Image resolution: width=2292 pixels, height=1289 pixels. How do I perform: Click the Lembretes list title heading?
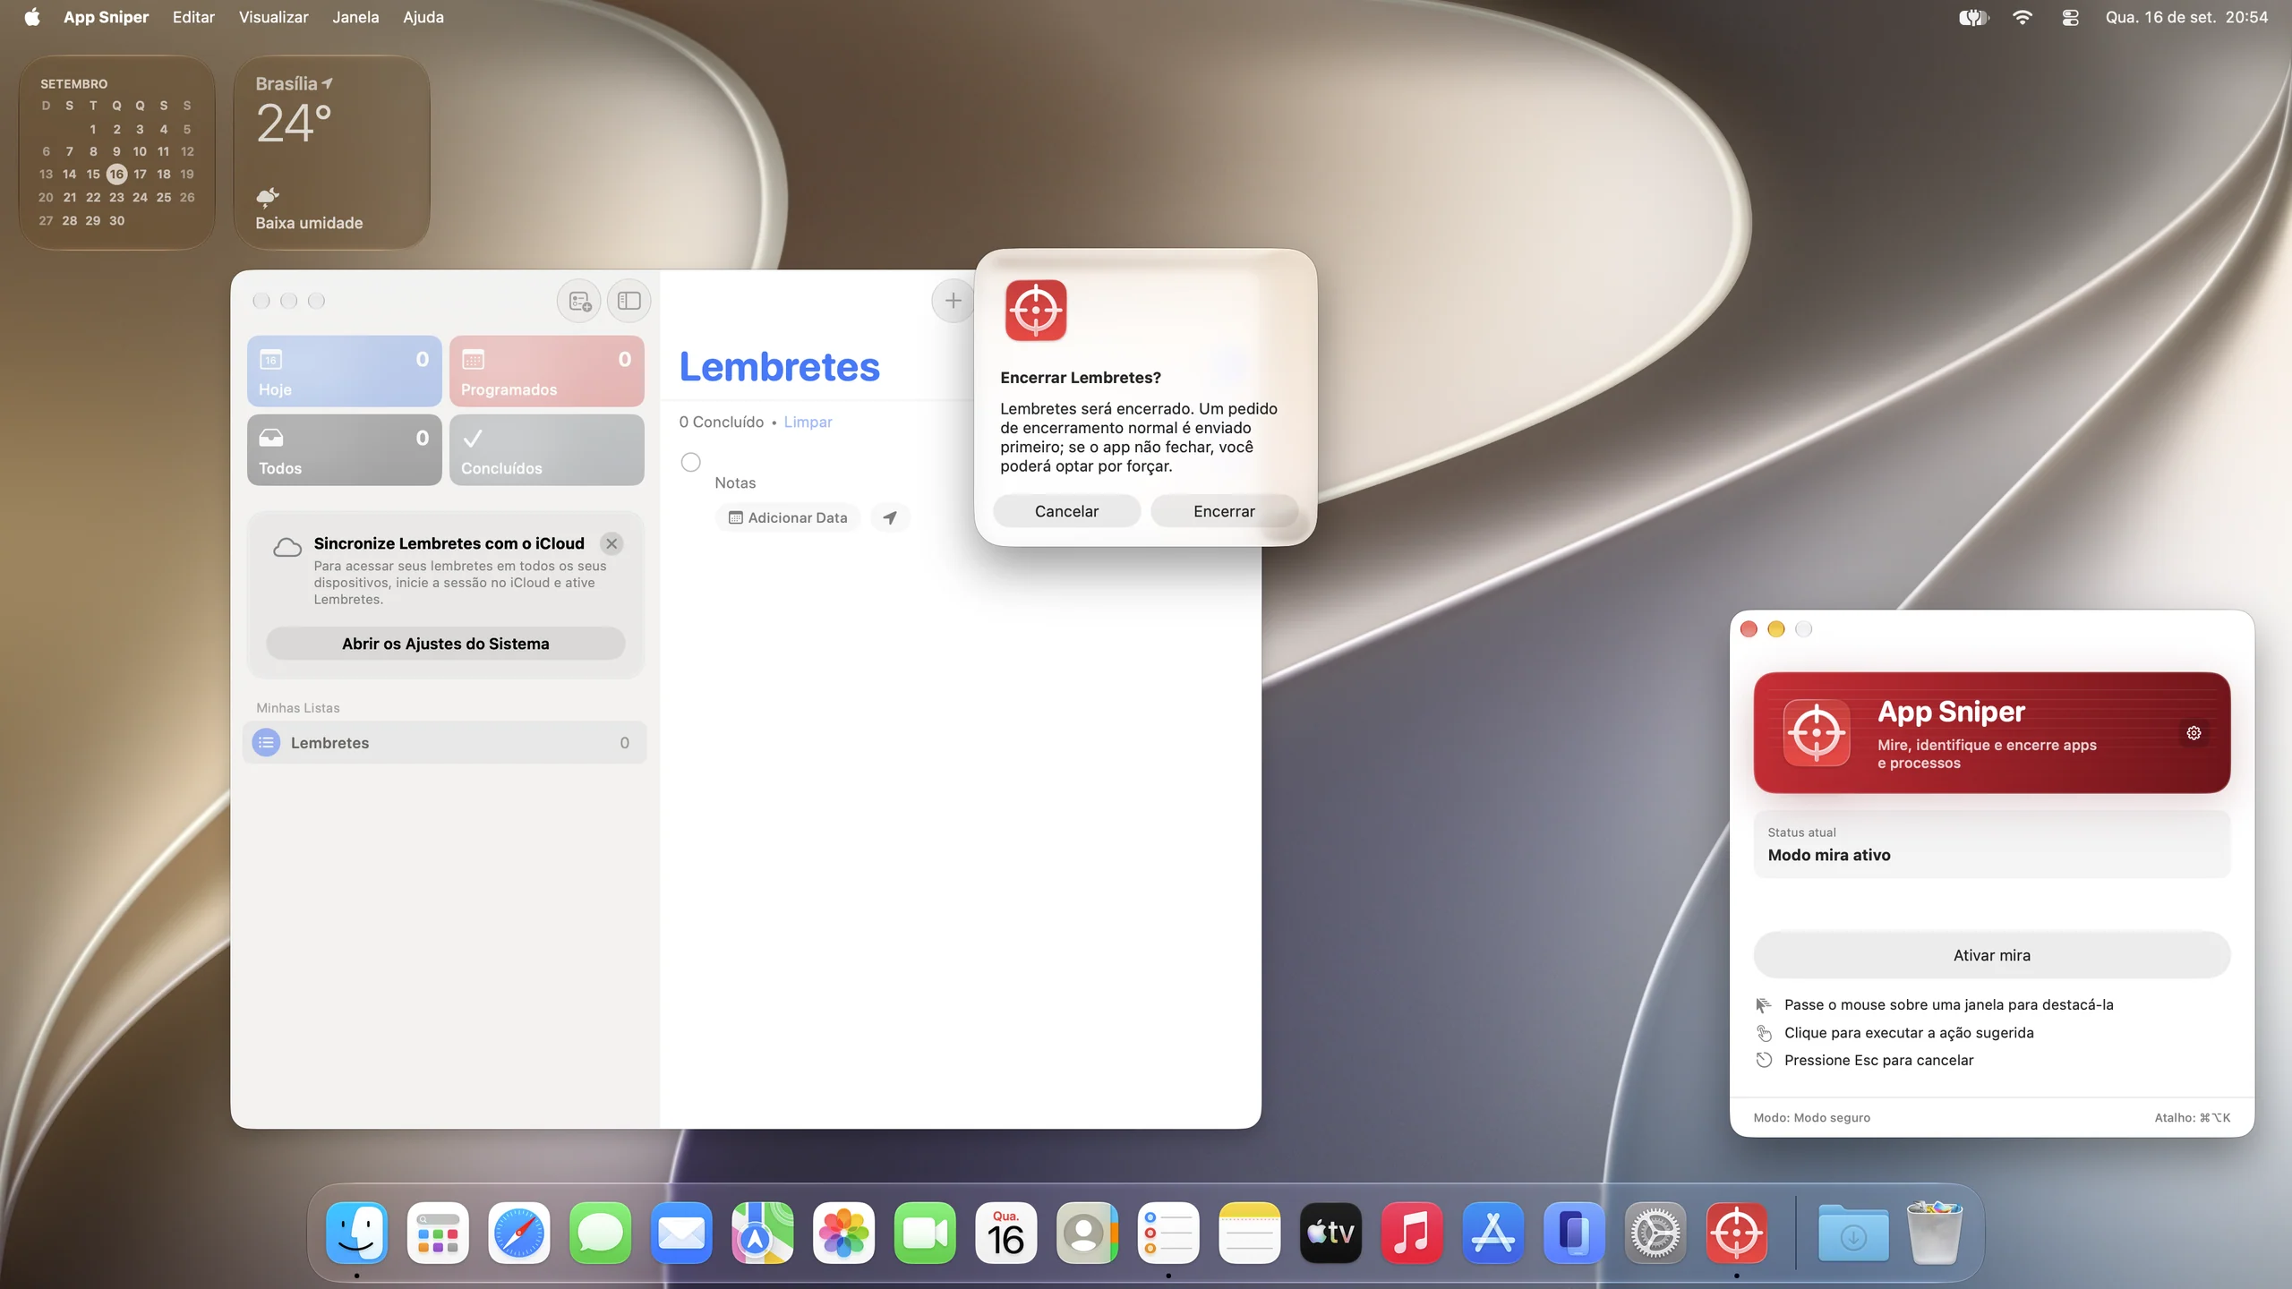(779, 367)
